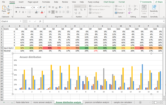
Task: Switch to mono answer analysis sheet
Action: click(x=42, y=102)
